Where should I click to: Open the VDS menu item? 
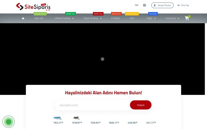(x=132, y=18)
